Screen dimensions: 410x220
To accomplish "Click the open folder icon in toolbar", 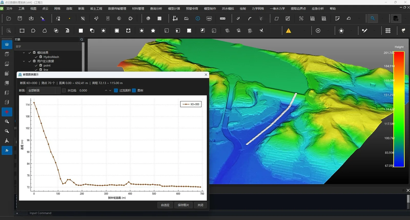I will click(x=8, y=18).
